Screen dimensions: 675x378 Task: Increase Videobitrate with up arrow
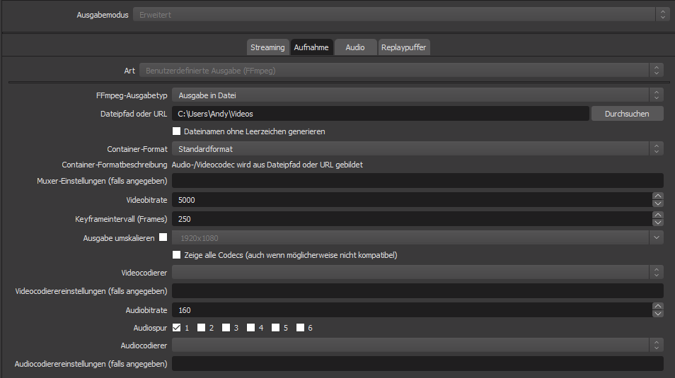pos(658,196)
